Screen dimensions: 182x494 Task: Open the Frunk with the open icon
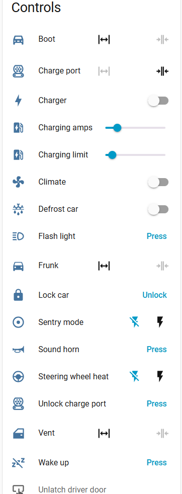click(x=104, y=266)
